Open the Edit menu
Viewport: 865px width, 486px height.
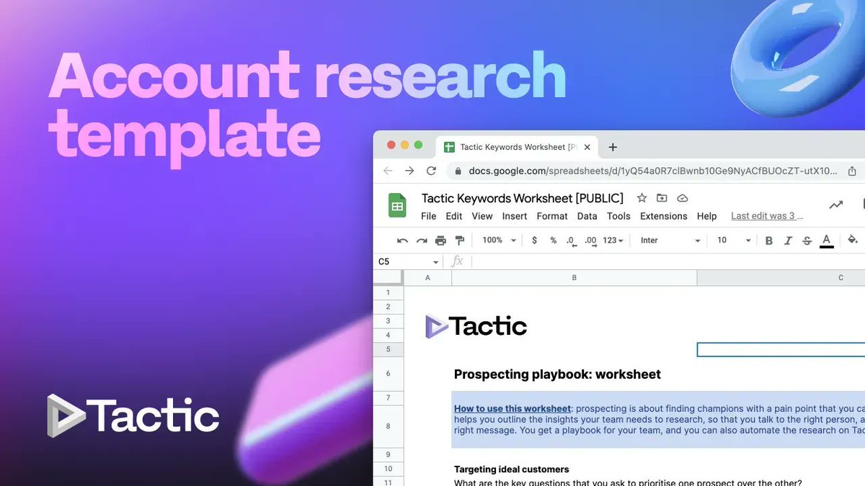[x=454, y=216]
